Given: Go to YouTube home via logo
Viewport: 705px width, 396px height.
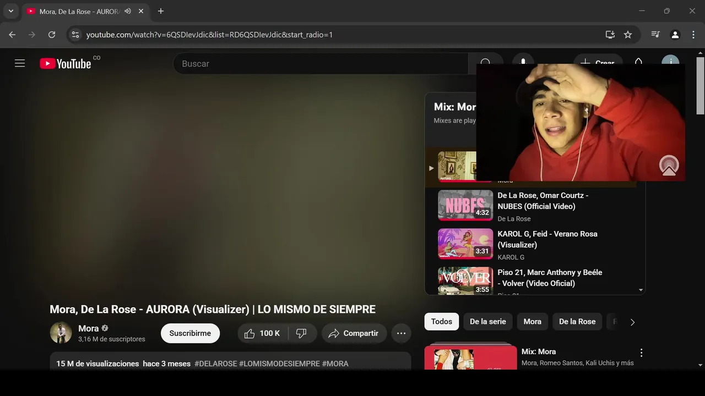Looking at the screenshot, I should tap(66, 64).
